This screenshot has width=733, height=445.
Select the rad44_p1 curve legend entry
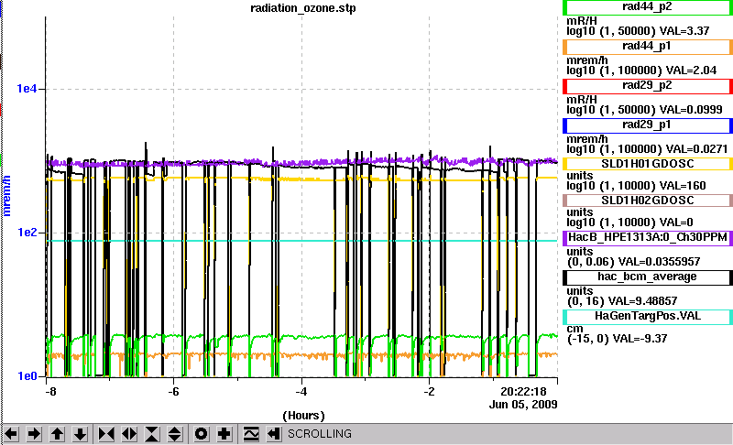[647, 46]
